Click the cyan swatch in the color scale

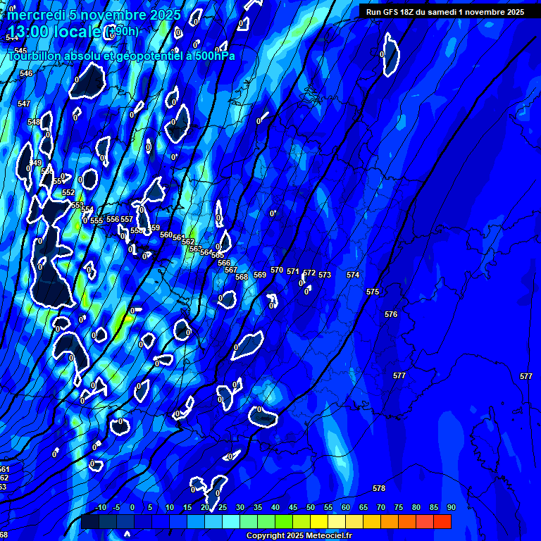(x=231, y=522)
